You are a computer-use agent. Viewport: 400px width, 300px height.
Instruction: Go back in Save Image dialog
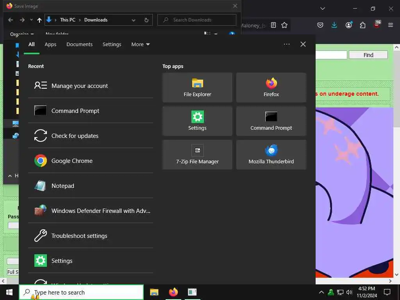point(11,20)
